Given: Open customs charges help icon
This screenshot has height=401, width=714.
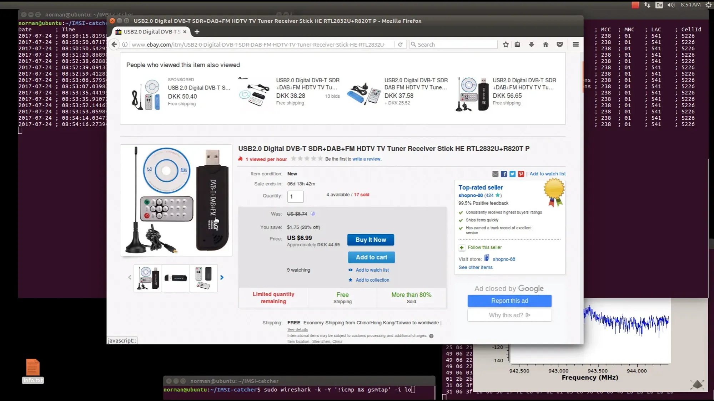Looking at the screenshot, I should [x=431, y=336].
